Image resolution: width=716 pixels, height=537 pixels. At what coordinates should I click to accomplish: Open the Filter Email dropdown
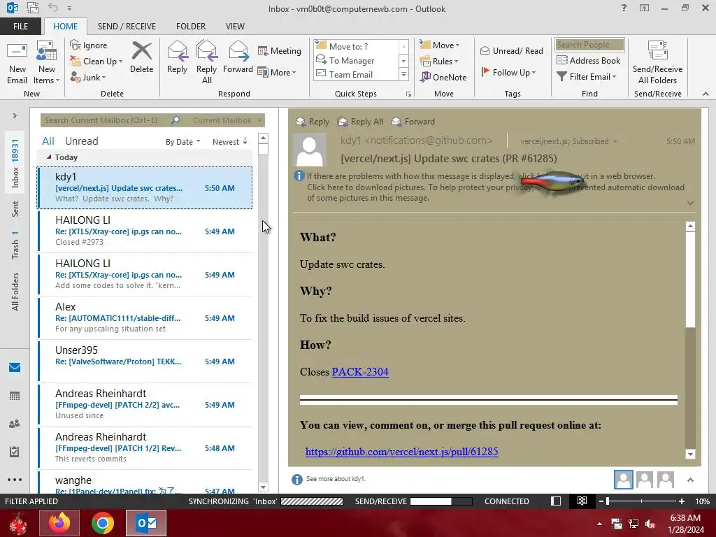coord(587,77)
